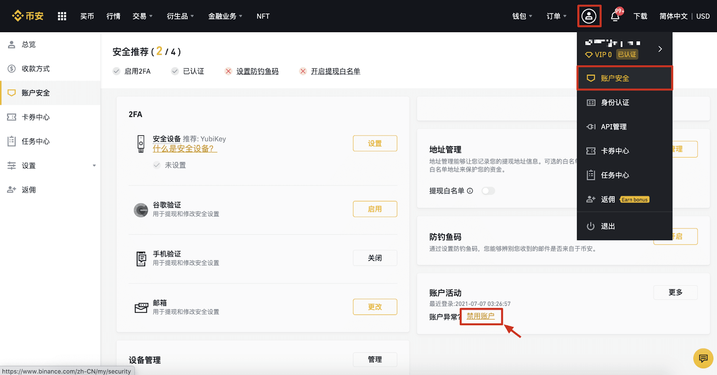This screenshot has width=717, height=375.
Task: Click the VIP 0 diamond icon
Action: [x=589, y=55]
